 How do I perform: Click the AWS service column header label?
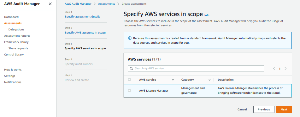pyautogui.click(x=148, y=80)
